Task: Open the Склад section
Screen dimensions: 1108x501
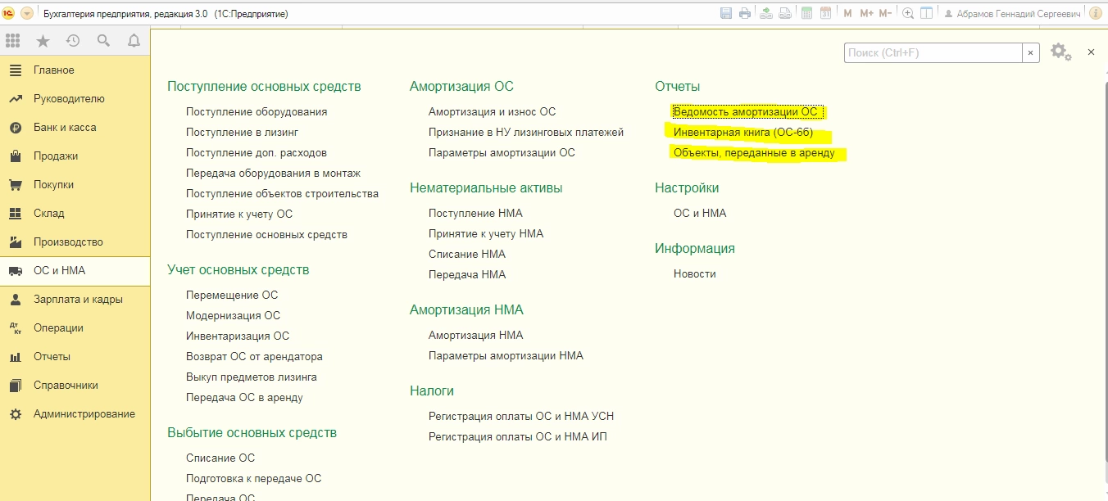Action: (75, 214)
